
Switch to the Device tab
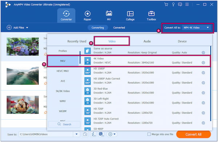(x=182, y=41)
